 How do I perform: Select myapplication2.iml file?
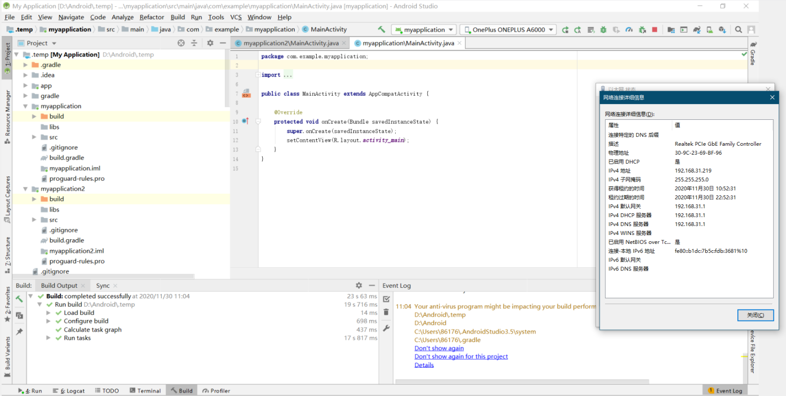coord(76,251)
